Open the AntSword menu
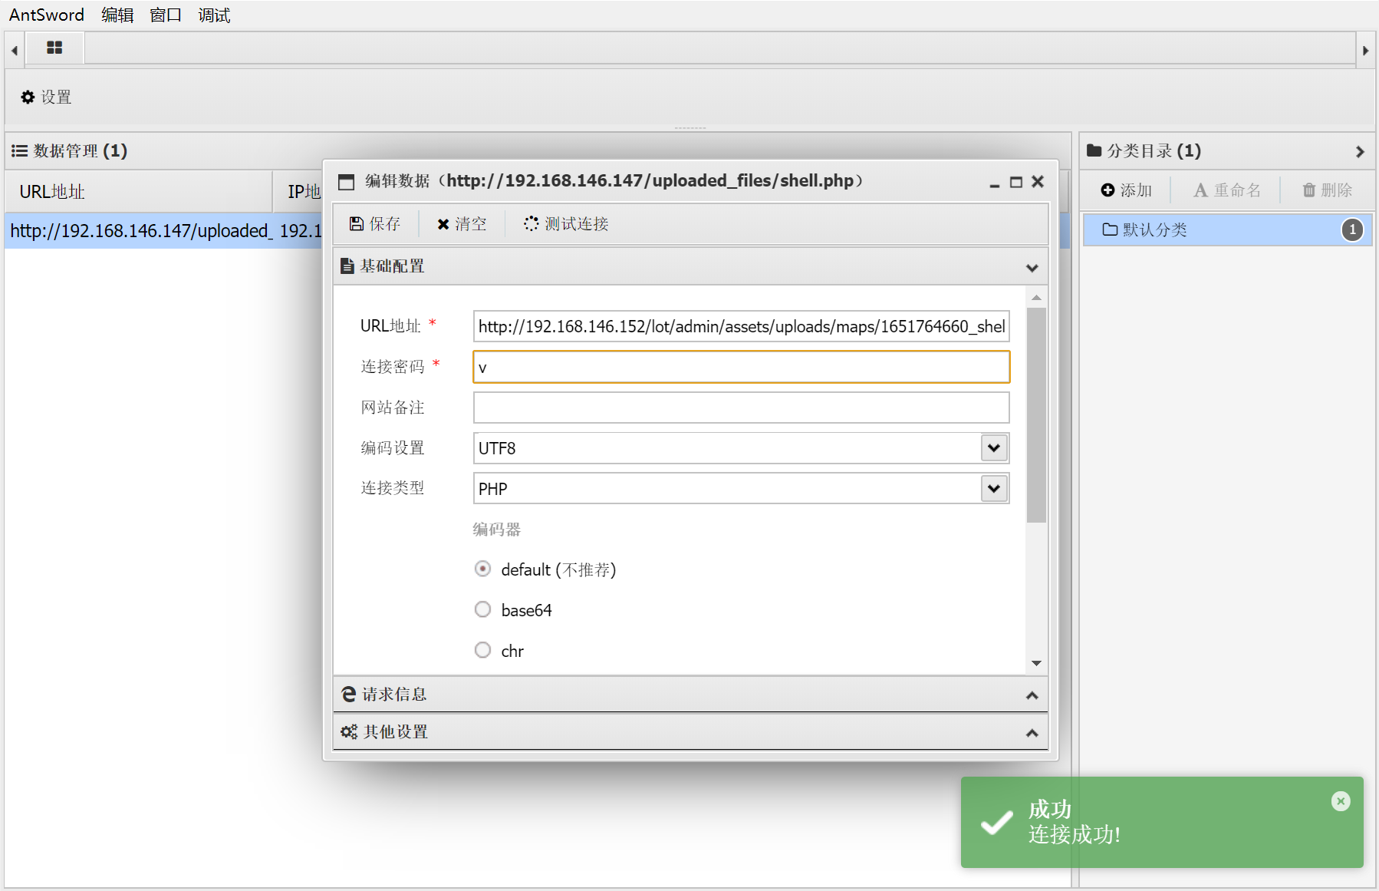 47,15
